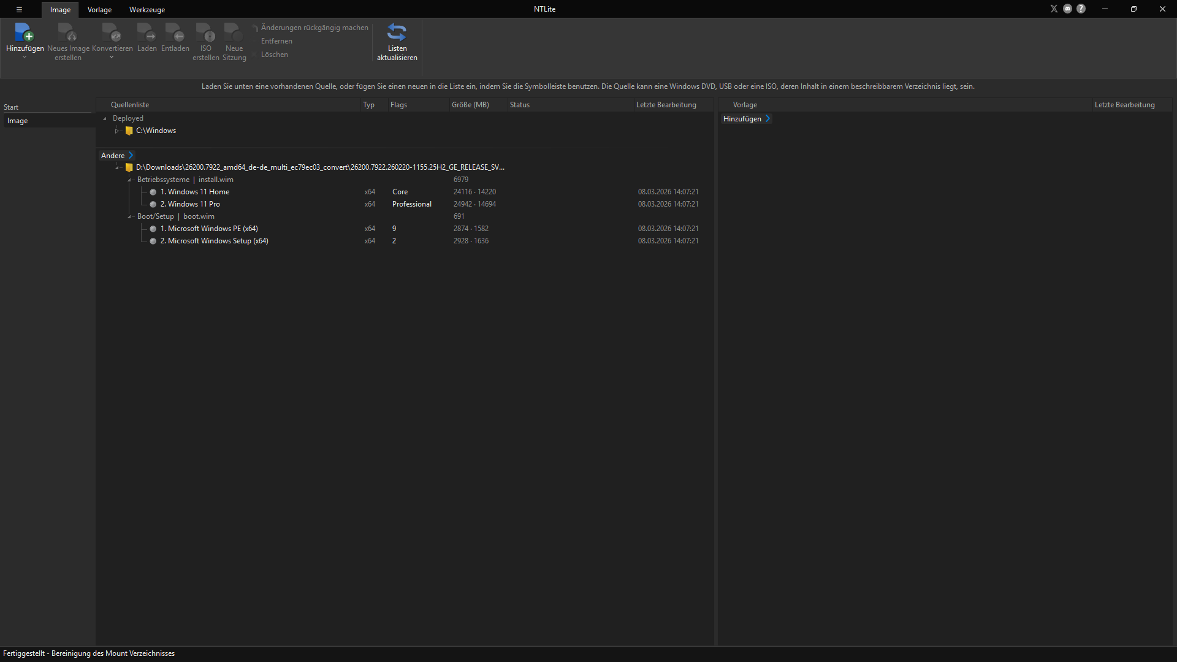The width and height of the screenshot is (1177, 662).
Task: Click the Laden load icon
Action: 147,32
